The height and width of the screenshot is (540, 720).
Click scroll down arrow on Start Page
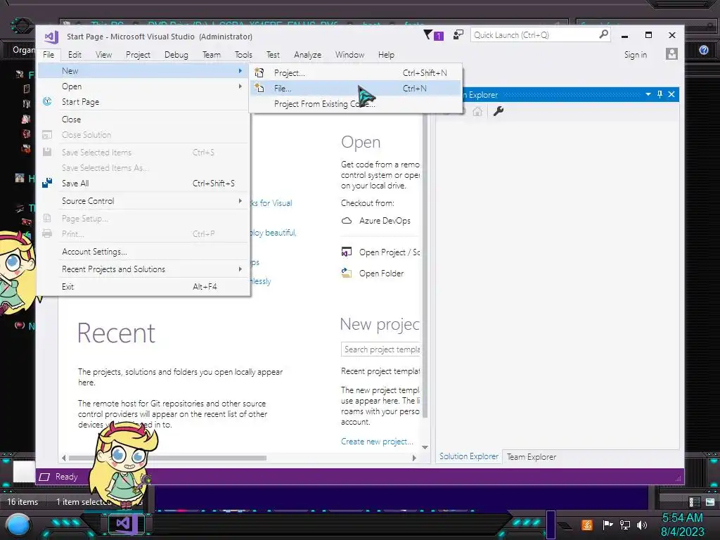pos(425,447)
